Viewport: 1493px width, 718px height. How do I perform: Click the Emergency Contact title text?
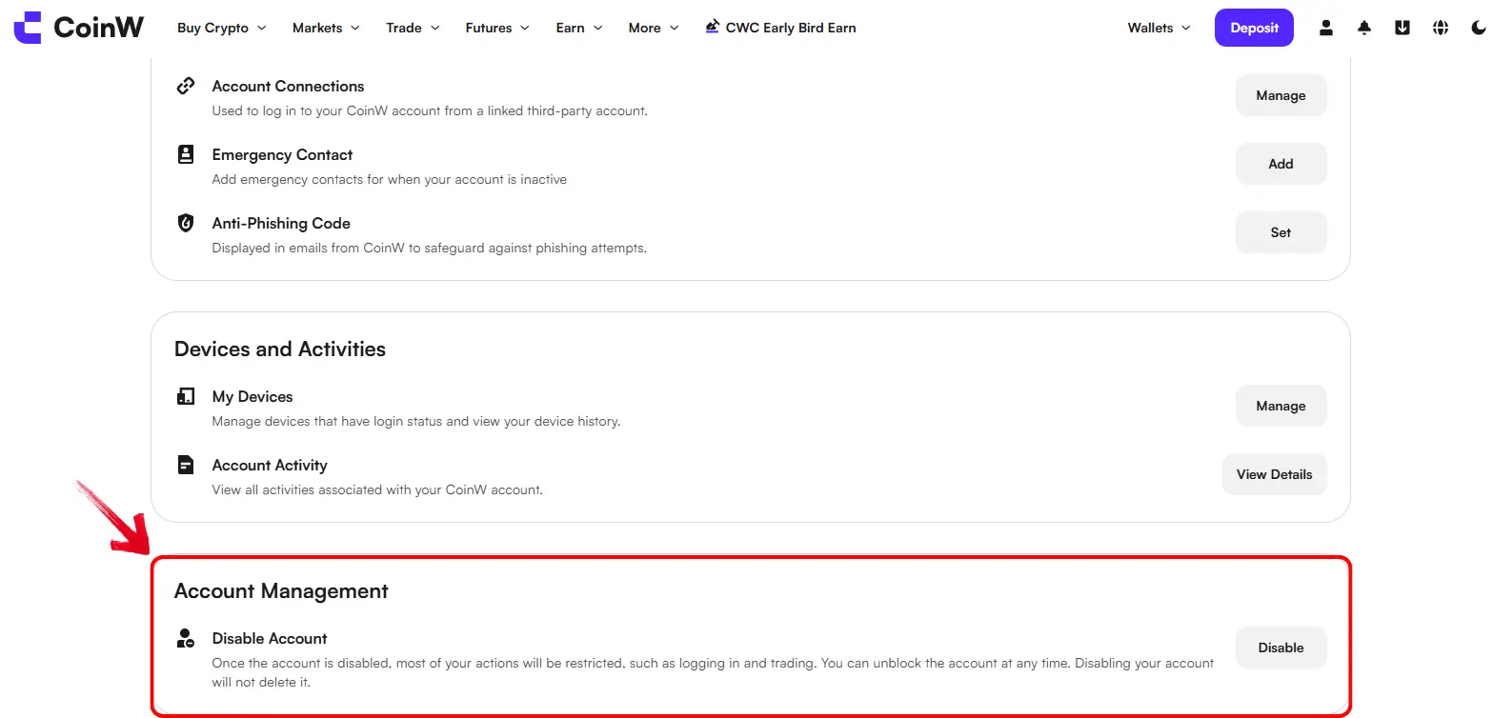point(282,154)
